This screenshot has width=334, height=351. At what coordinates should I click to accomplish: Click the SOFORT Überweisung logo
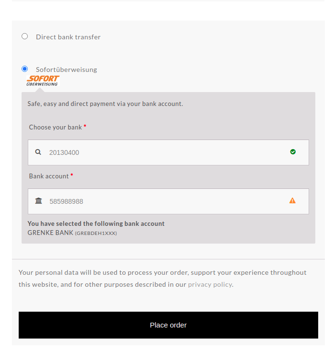[43, 81]
